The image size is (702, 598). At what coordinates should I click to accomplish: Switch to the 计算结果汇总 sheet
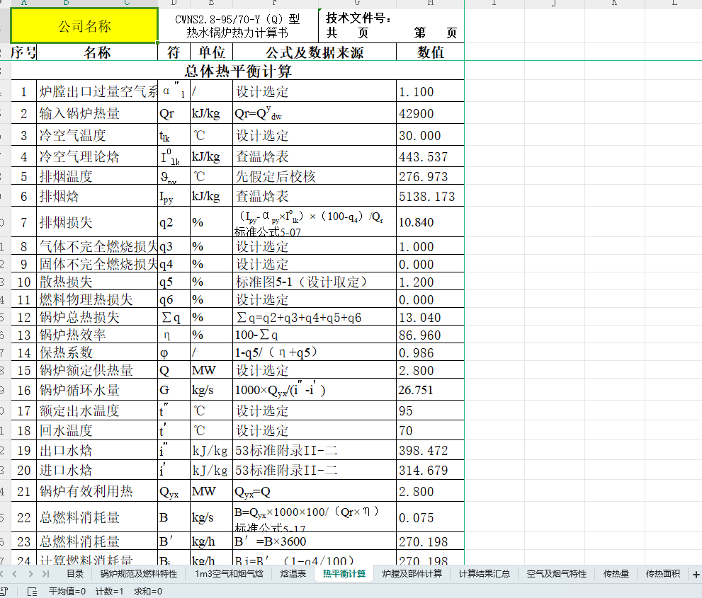tap(485, 574)
